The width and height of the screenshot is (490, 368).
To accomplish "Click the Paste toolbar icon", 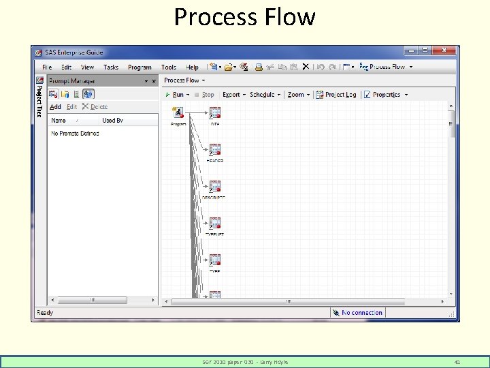I will coord(293,67).
